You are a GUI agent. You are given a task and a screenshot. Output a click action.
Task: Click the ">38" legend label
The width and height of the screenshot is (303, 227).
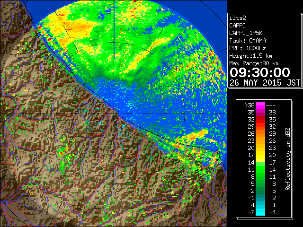pos(250,105)
